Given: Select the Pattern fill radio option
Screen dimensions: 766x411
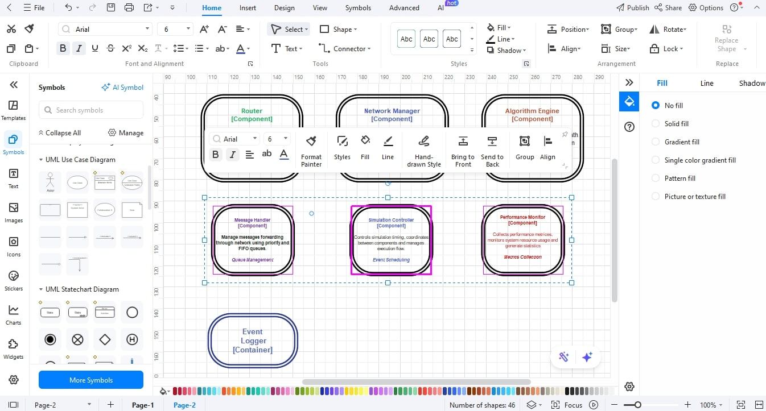Looking at the screenshot, I should (x=656, y=178).
